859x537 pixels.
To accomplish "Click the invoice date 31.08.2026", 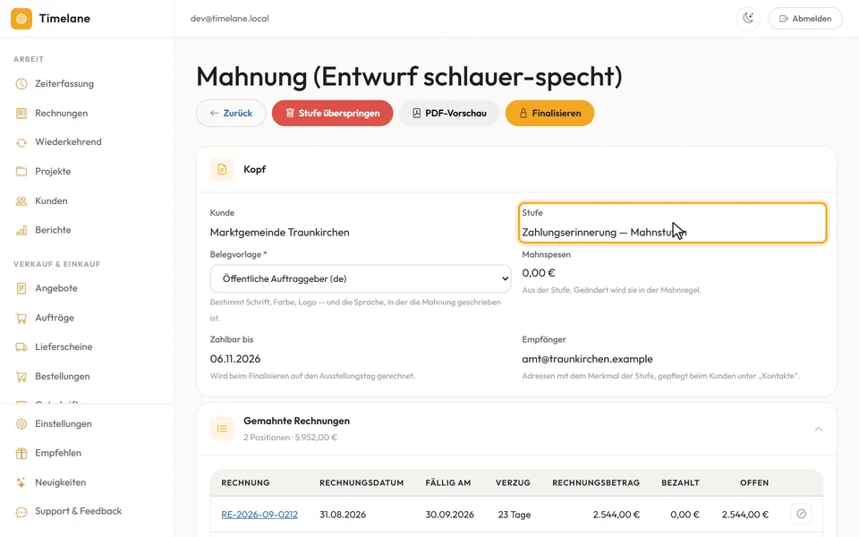I will click(343, 515).
